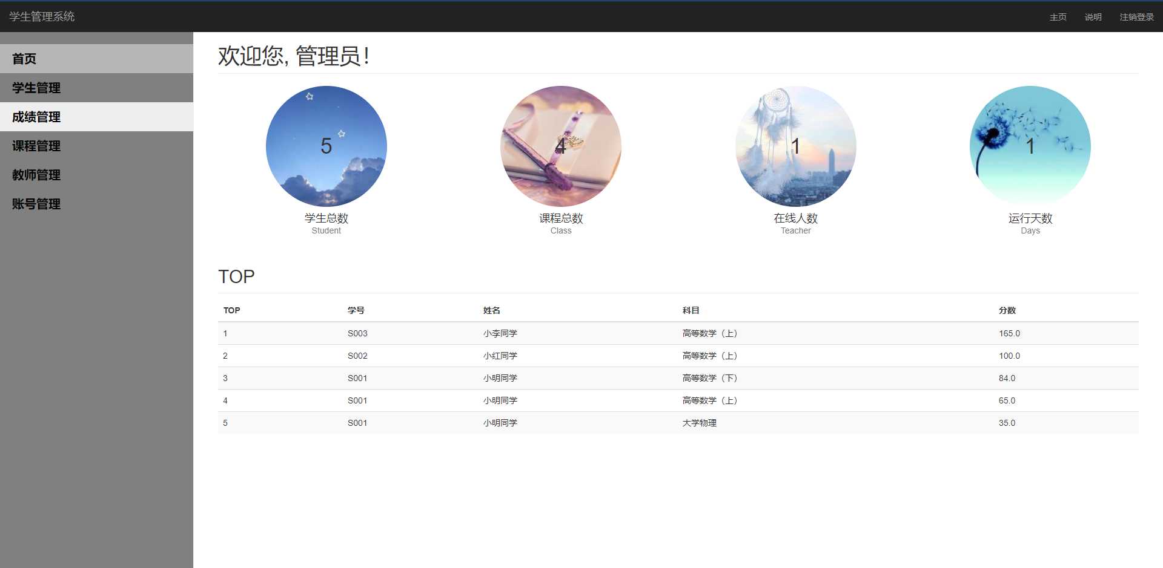The image size is (1163, 568).
Task: Click rank 3 in the 84.0 row
Action: 225,378
